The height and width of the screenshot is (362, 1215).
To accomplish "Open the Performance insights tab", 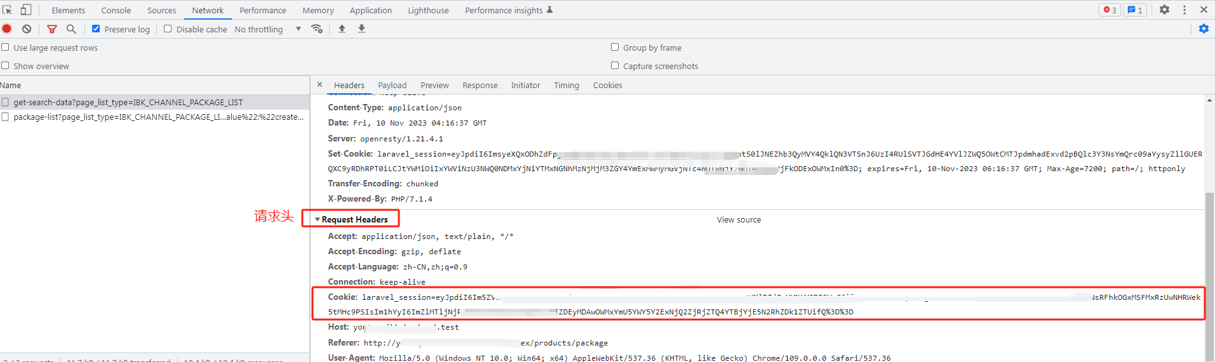I will (509, 10).
